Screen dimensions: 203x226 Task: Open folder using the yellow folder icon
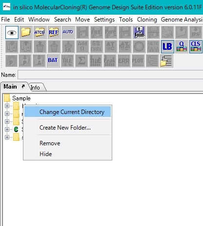pos(26,32)
